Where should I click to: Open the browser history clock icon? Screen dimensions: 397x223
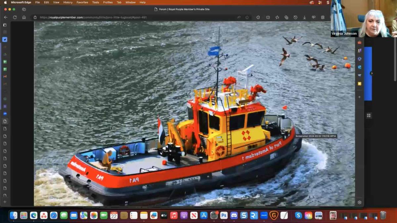pos(295,17)
